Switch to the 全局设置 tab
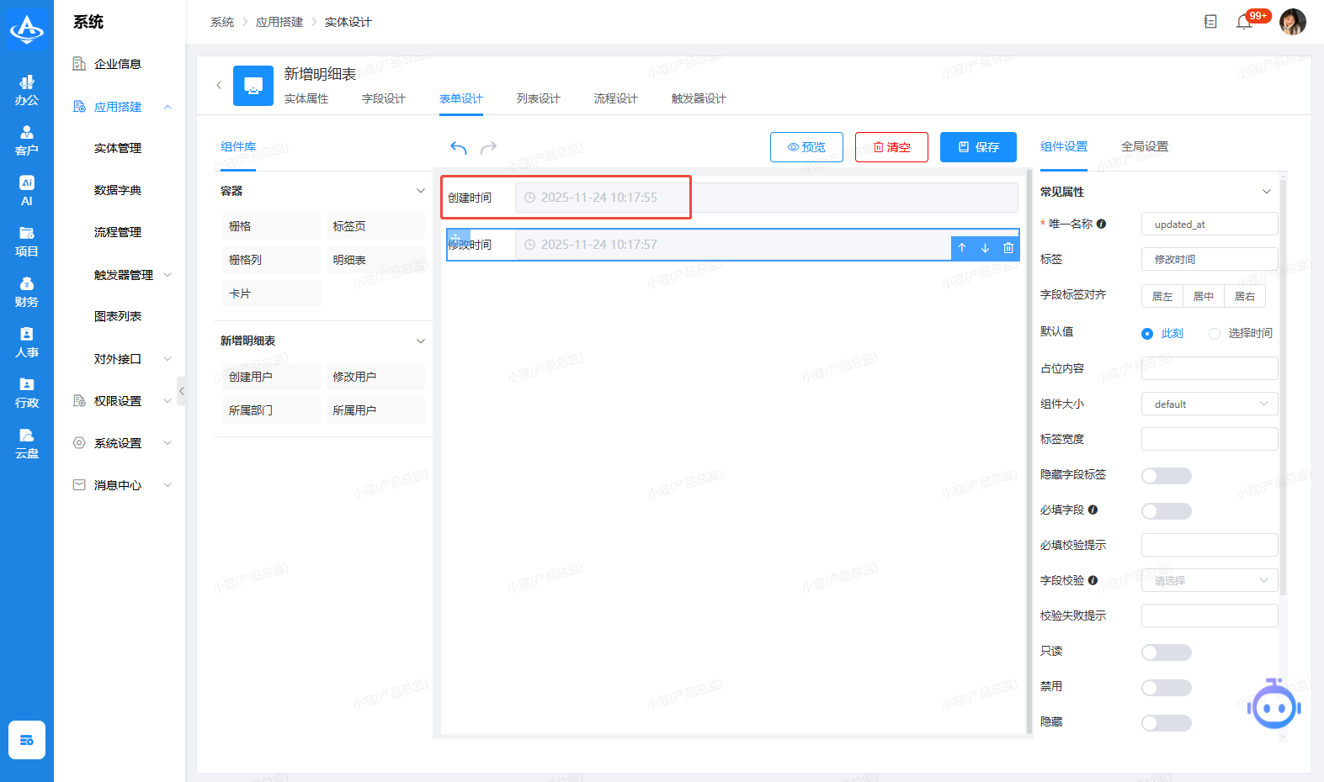The height and width of the screenshot is (782, 1324). 1144,146
